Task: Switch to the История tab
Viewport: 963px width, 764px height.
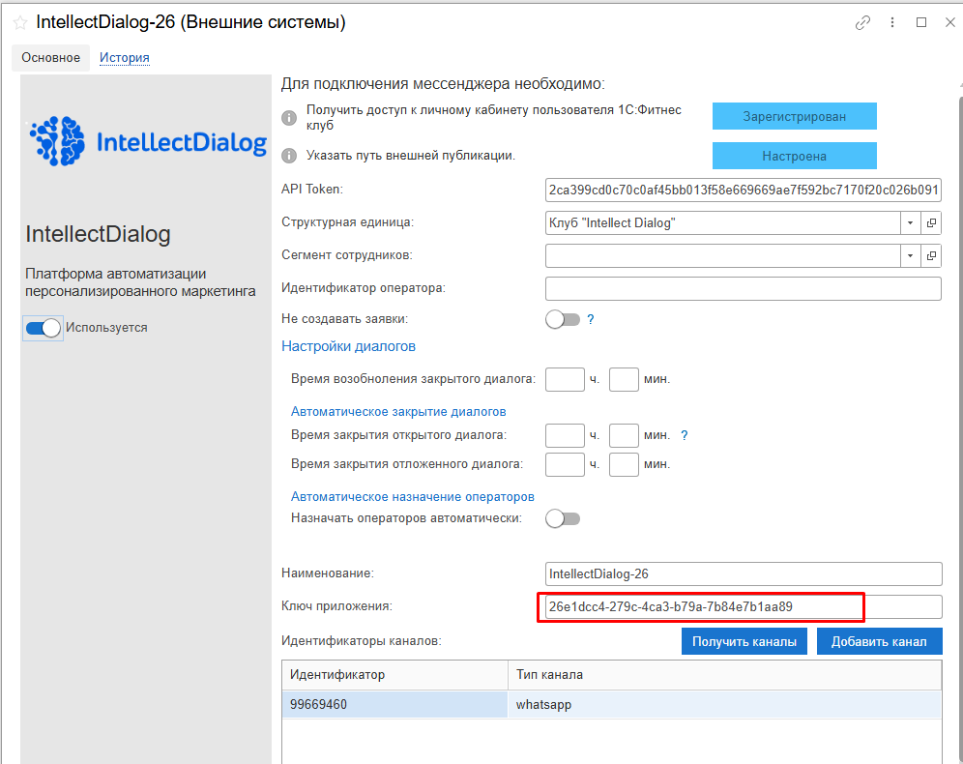Action: [124, 58]
